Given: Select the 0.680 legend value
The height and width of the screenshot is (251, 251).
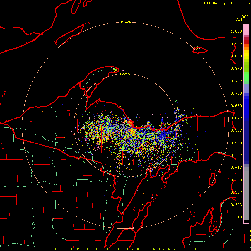Looking at the screenshot, I should (236, 106).
